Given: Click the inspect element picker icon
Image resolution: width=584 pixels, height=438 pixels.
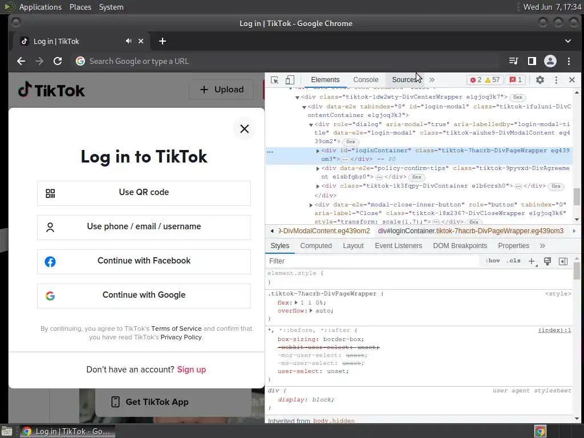Looking at the screenshot, I should (x=274, y=80).
